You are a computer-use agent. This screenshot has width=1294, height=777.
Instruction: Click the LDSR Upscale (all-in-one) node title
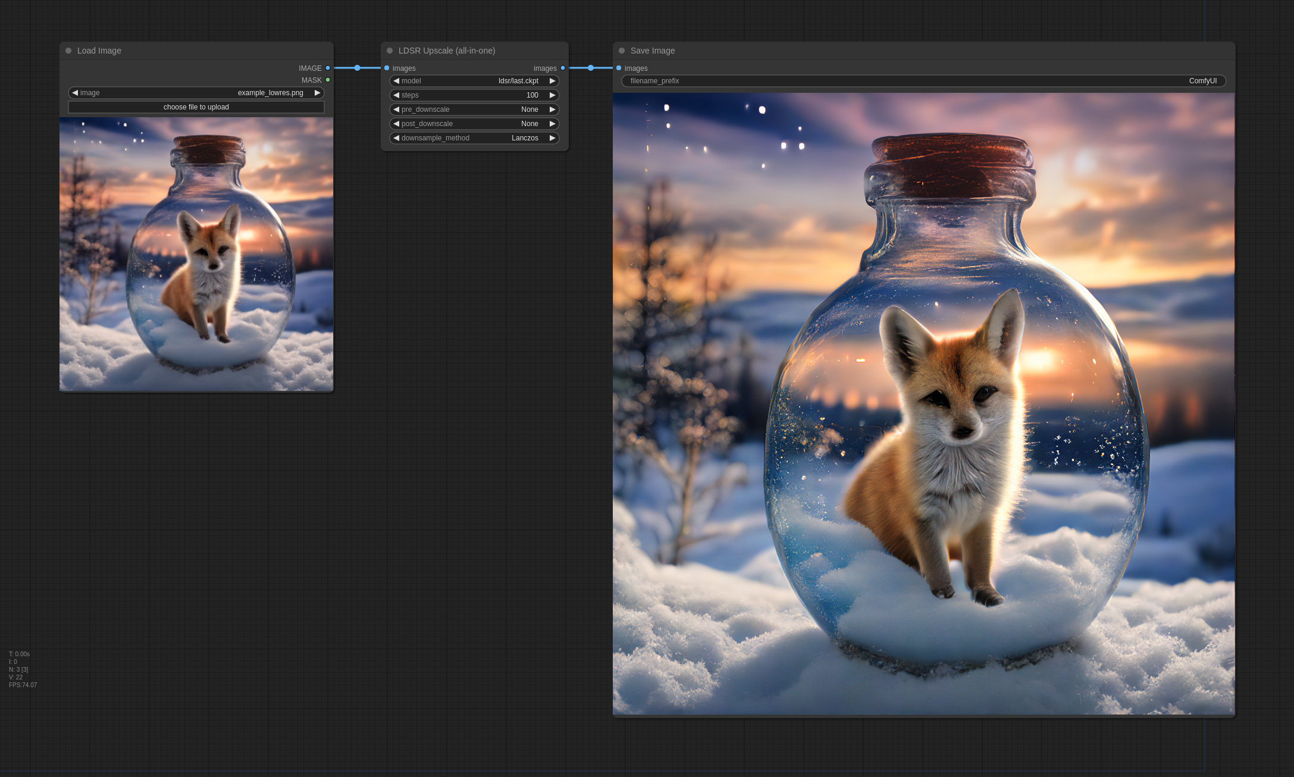pos(446,51)
